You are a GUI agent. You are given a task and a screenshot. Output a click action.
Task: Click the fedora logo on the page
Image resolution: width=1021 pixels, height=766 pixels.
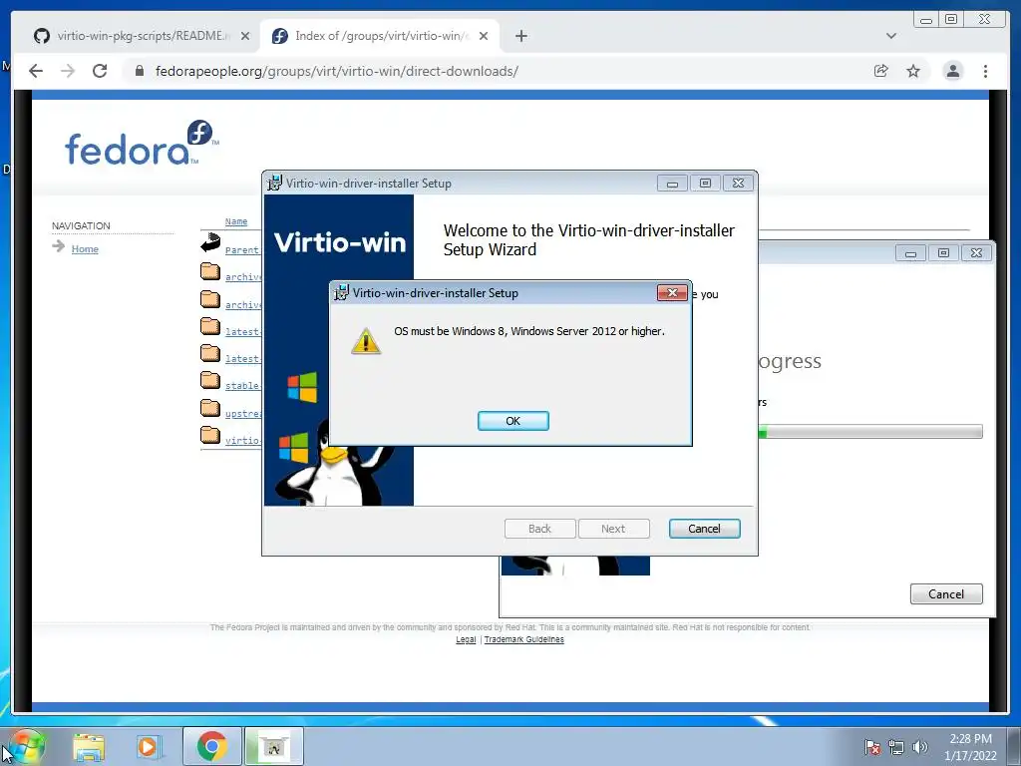pos(142,143)
